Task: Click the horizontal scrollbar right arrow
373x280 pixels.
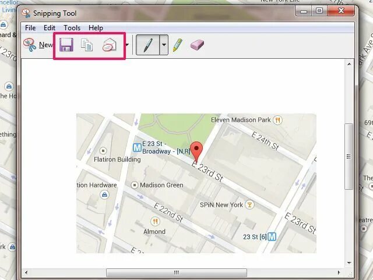Action: 339,272
